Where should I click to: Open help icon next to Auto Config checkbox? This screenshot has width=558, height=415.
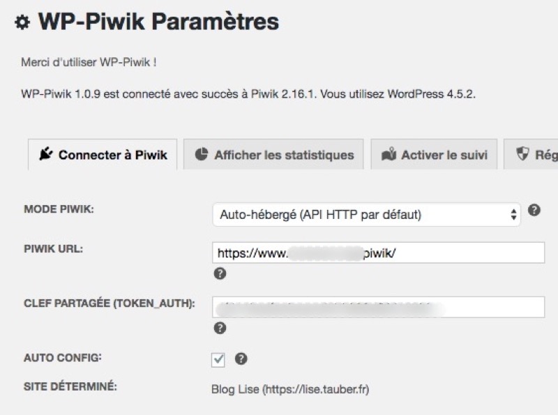[241, 359]
